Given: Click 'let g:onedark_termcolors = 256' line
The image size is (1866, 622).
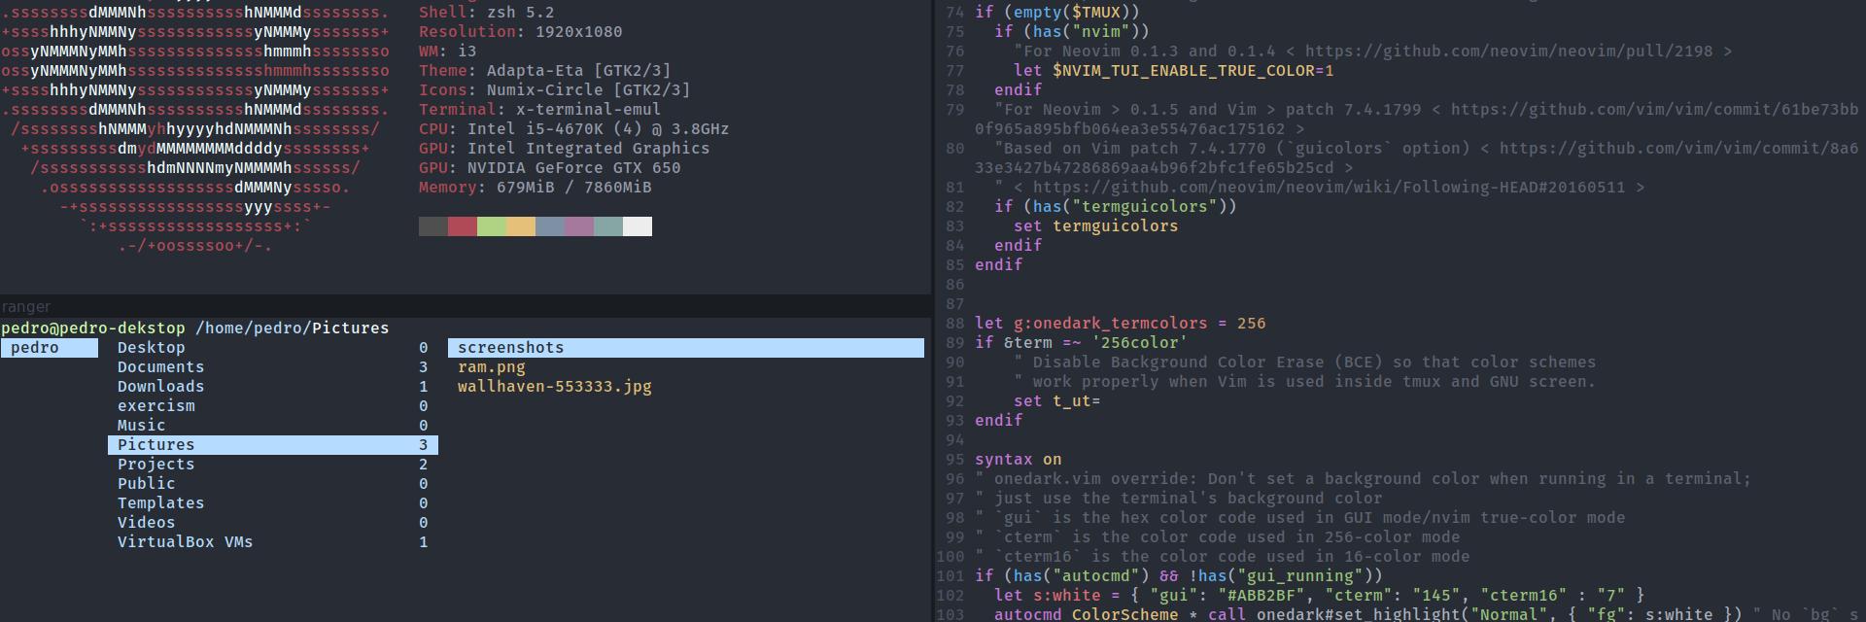Looking at the screenshot, I should [1120, 324].
